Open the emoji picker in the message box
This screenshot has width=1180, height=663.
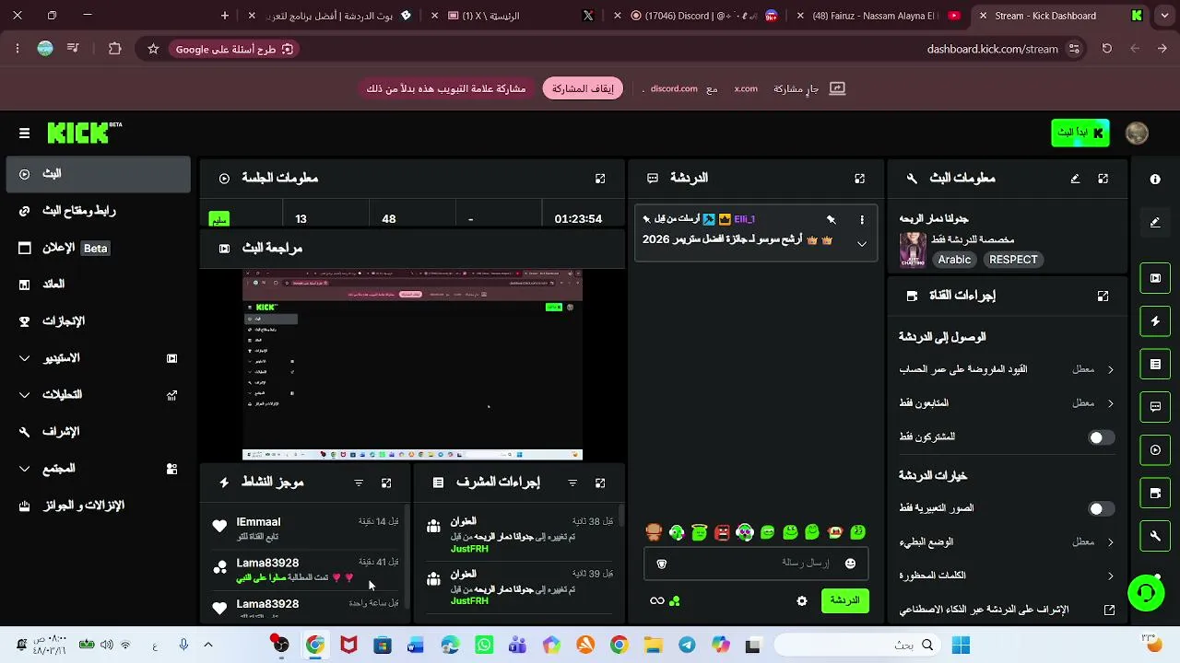pyautogui.click(x=850, y=563)
